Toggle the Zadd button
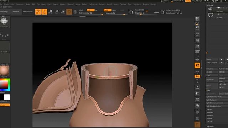Screen dimensions: 228x128 click(107, 10)
